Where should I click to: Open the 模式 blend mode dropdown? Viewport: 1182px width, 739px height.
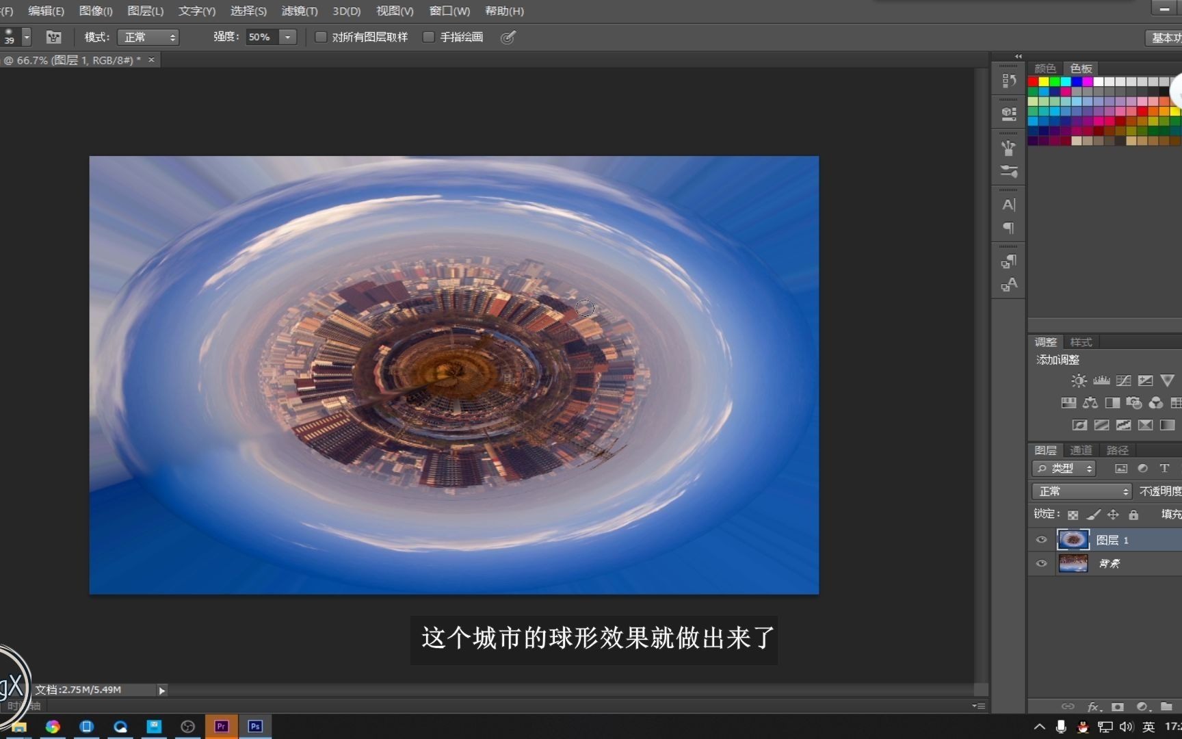148,37
